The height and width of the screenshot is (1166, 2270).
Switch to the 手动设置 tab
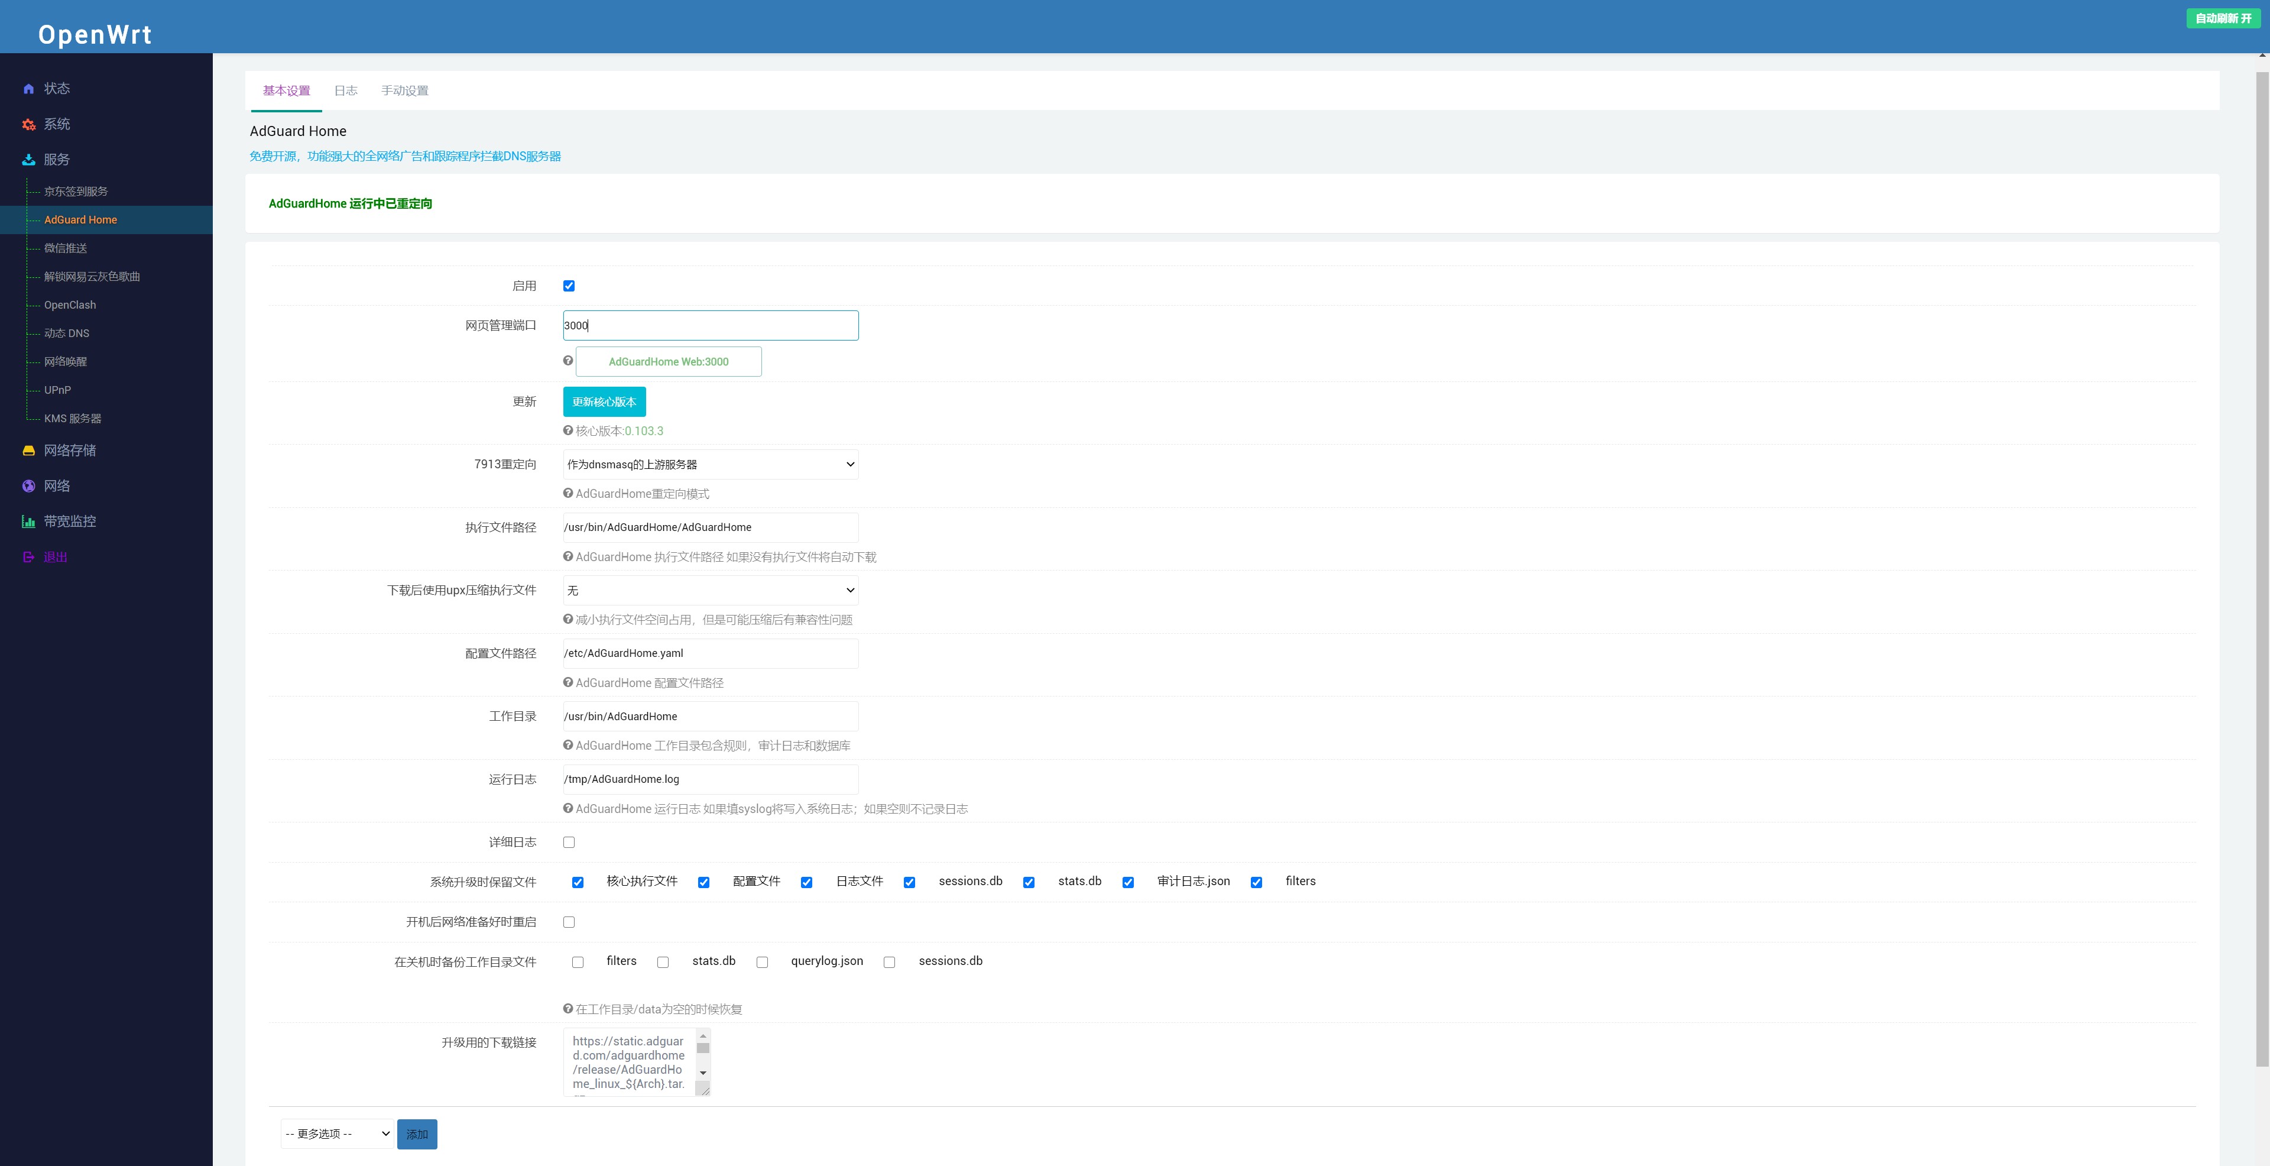point(404,91)
